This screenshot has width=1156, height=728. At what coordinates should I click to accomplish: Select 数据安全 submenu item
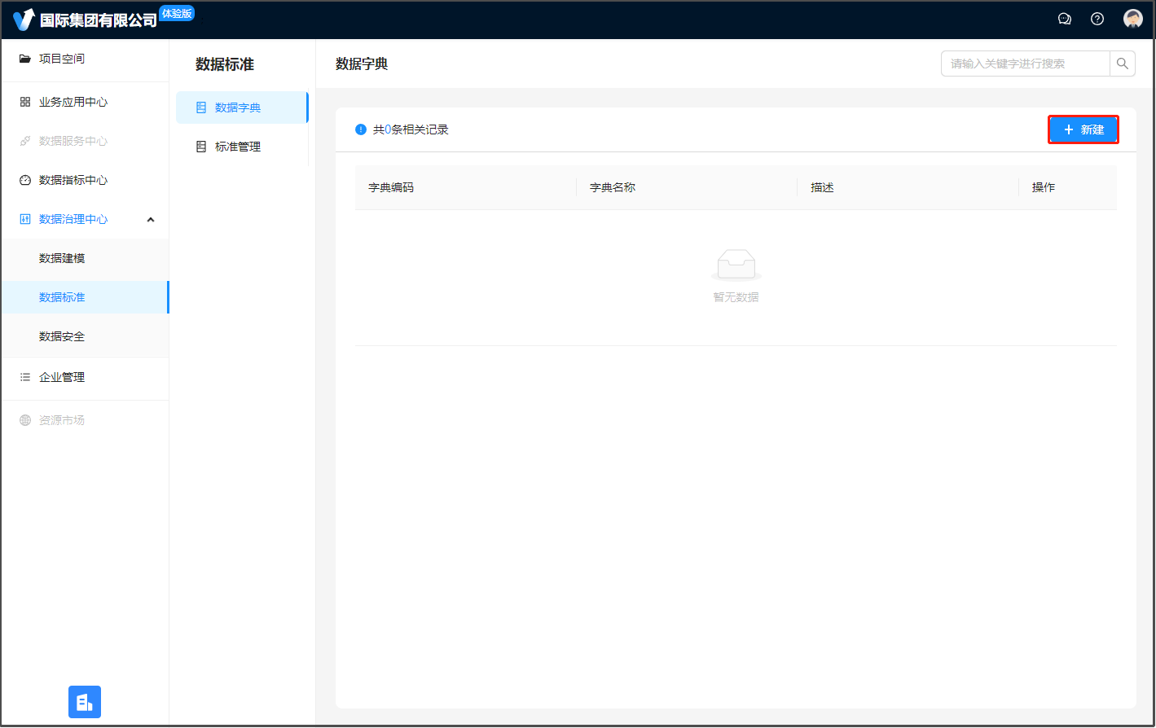(62, 336)
